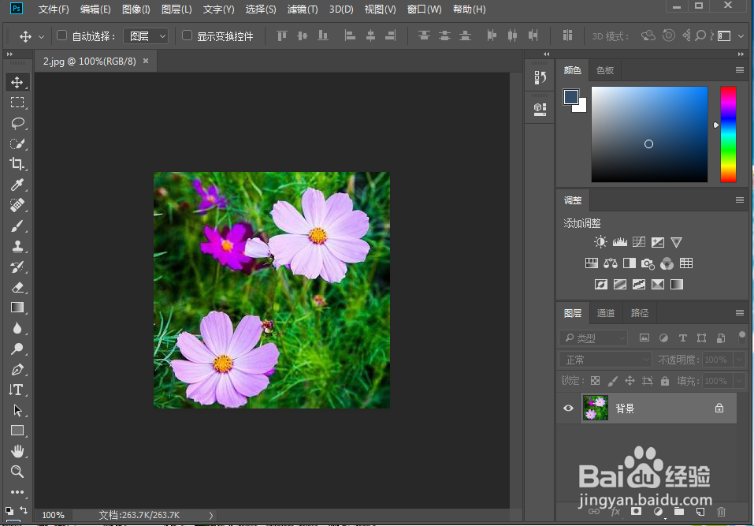Toggle the smart object layer filter
Image resolution: width=754 pixels, height=526 pixels.
click(721, 338)
